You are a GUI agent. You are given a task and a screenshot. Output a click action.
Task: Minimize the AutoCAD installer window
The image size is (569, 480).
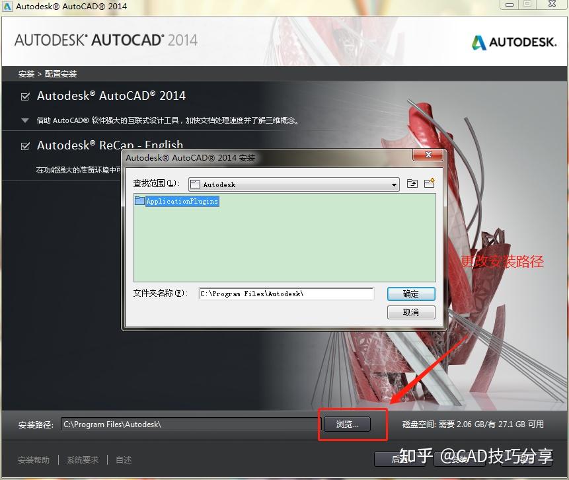click(x=509, y=5)
